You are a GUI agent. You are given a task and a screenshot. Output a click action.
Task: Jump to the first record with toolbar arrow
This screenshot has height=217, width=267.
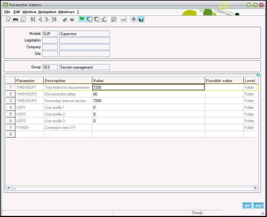click(x=33, y=19)
